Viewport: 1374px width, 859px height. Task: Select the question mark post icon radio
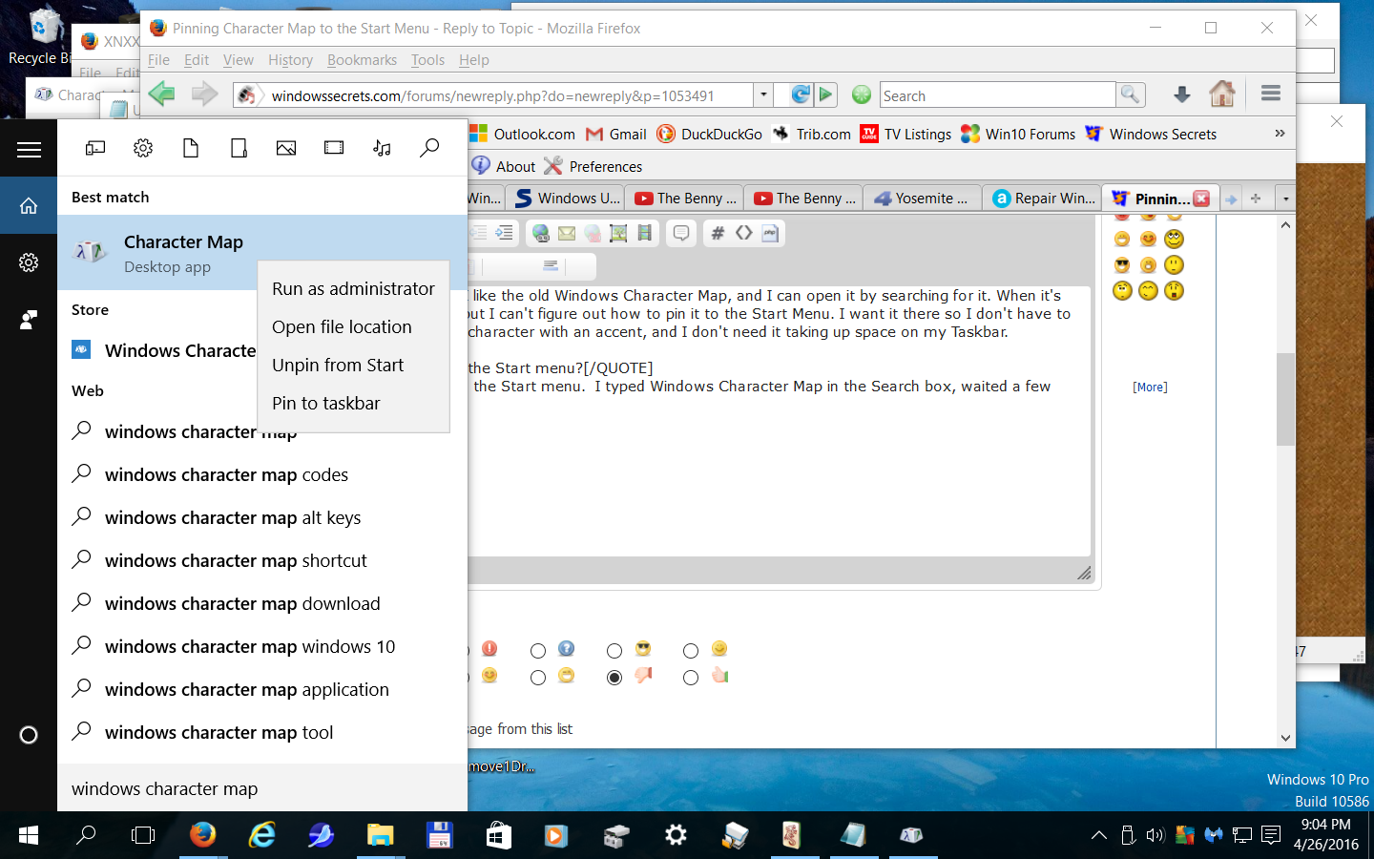538,651
